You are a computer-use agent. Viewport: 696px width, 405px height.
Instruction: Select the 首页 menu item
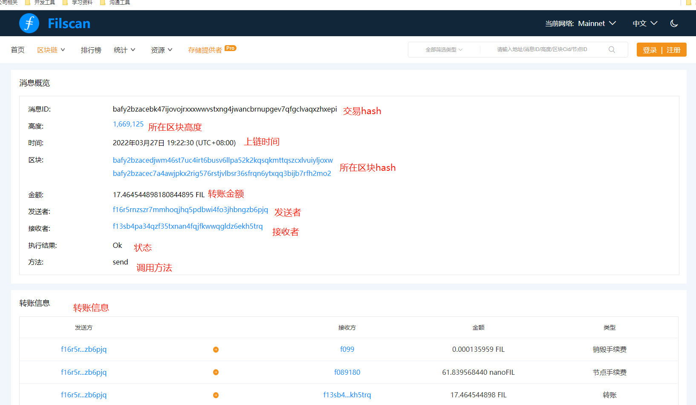pyautogui.click(x=17, y=49)
